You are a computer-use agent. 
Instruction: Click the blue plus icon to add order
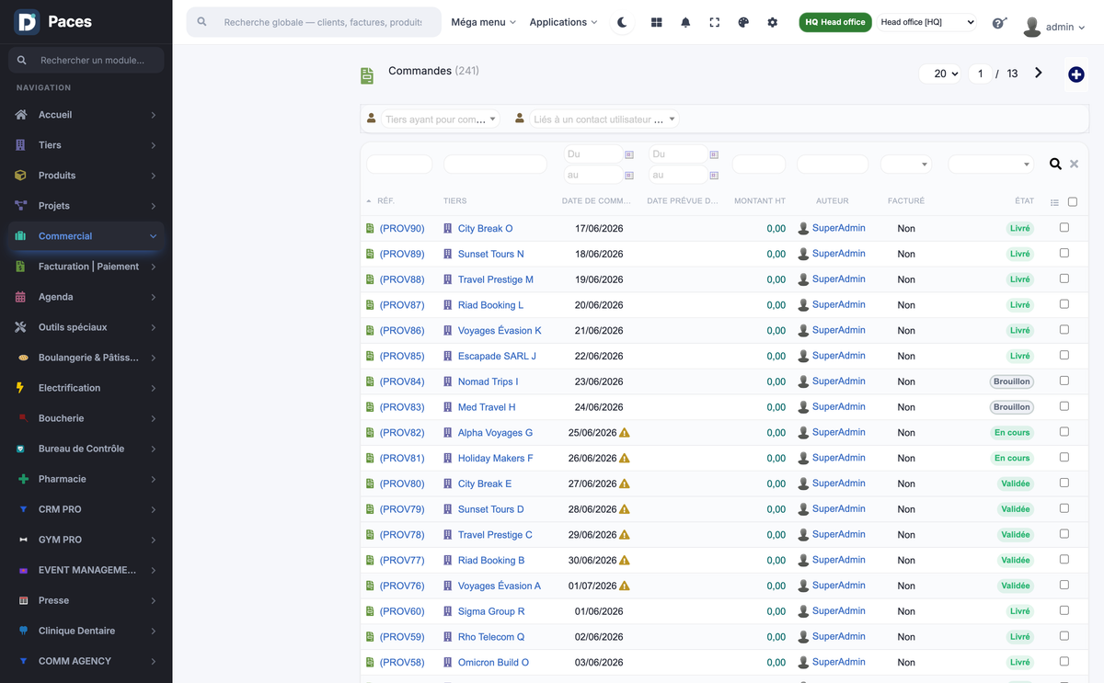tap(1075, 74)
